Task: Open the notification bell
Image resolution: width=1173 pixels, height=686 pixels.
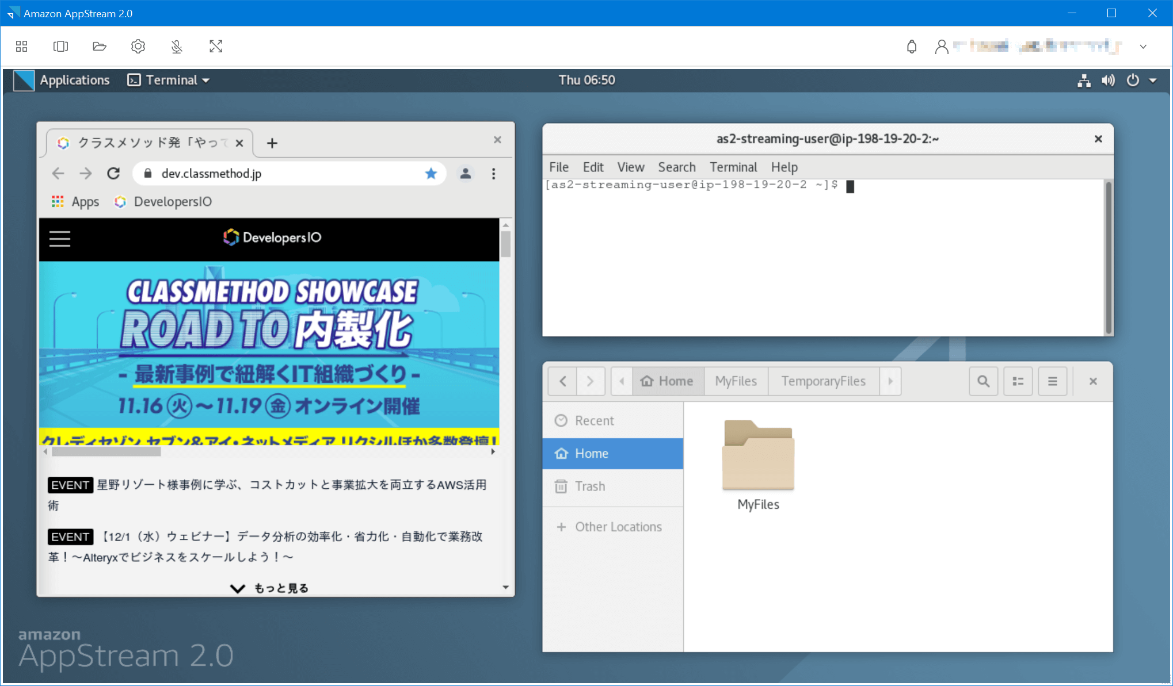Action: pyautogui.click(x=911, y=46)
